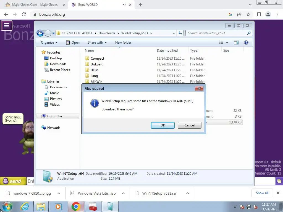
Task: Select Libraries in navigation pane
Action: point(53,81)
